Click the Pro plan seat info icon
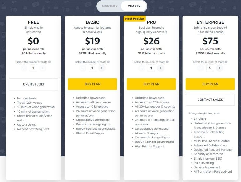Screen dimensions: 241x182 [167, 62]
